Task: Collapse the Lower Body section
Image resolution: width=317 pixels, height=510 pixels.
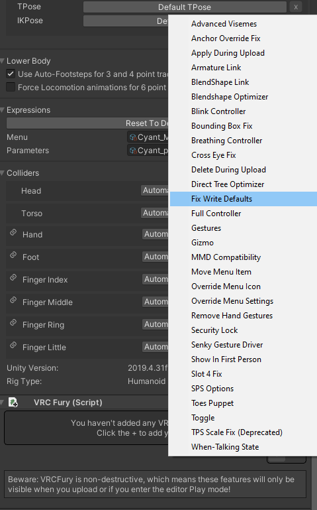Action: [x=2, y=61]
